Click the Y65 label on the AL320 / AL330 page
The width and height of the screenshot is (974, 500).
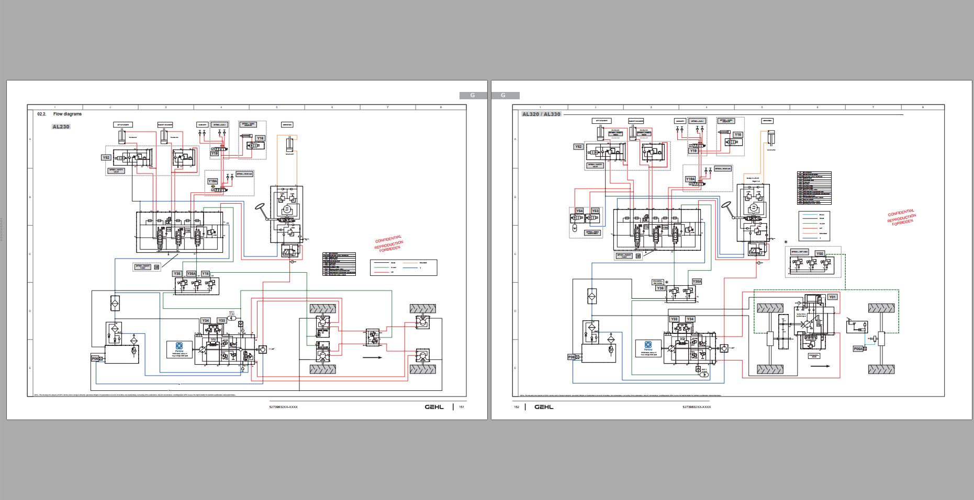point(820,254)
